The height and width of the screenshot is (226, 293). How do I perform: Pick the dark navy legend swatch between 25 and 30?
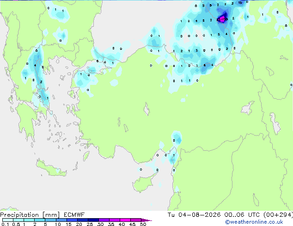[93, 220]
